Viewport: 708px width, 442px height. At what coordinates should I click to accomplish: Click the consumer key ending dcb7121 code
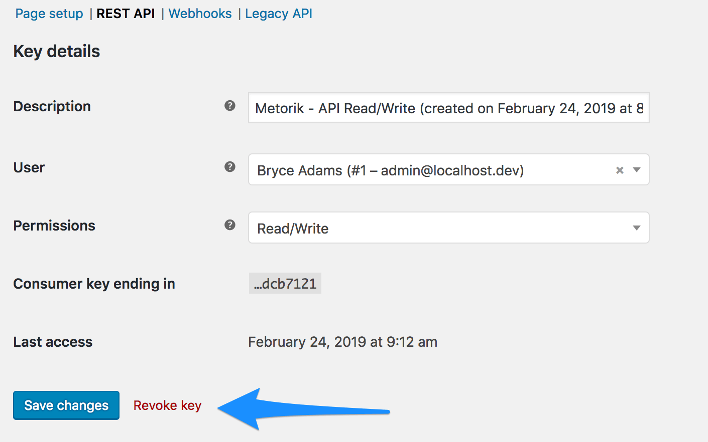[285, 284]
